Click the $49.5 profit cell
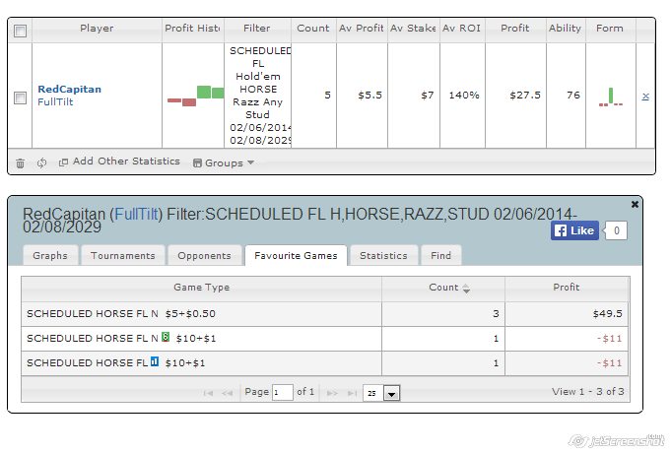671x453 pixels. coord(567,314)
